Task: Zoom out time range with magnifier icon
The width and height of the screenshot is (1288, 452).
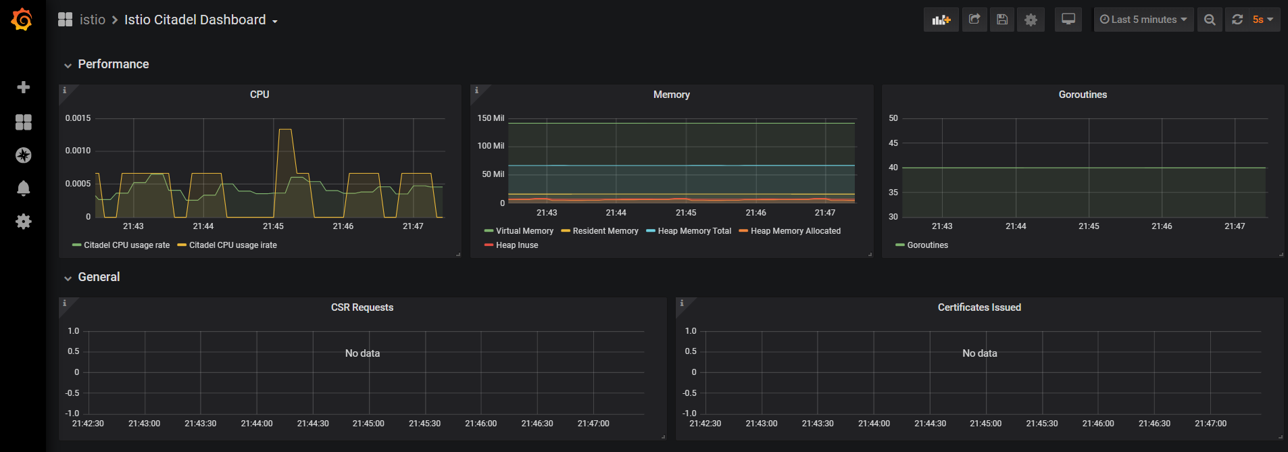Action: coord(1210,20)
